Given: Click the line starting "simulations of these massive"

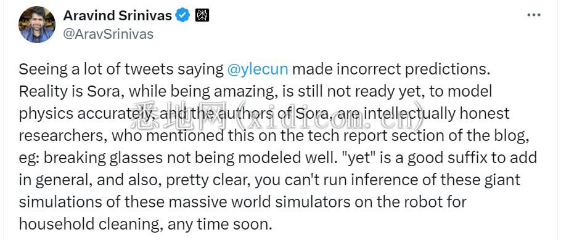Looking at the screenshot, I should pyautogui.click(x=243, y=202).
